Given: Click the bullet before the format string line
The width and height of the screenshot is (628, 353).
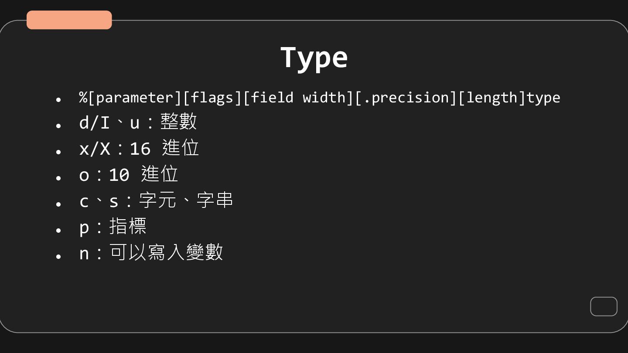Looking at the screenshot, I should coord(58,100).
